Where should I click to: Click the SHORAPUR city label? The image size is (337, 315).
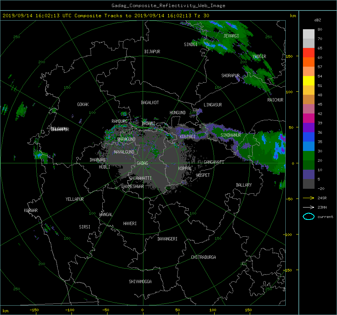[x=230, y=76]
